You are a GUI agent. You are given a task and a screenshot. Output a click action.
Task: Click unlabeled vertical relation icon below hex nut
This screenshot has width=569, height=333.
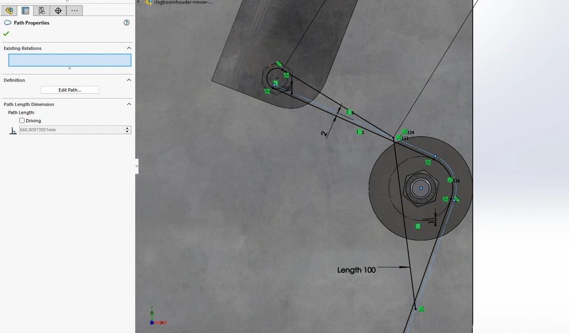click(418, 226)
